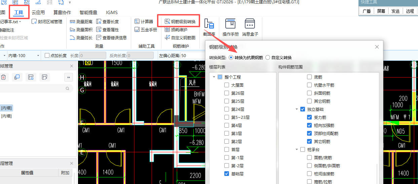This screenshot has height=184, width=418.
Task: Click the 屏幕 screen button
Action: pyautogui.click(x=381, y=11)
